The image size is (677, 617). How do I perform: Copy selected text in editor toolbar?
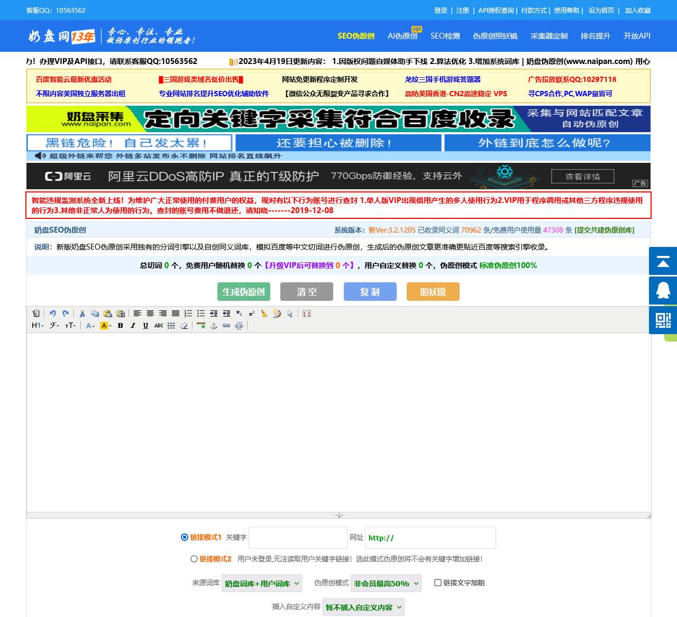pyautogui.click(x=95, y=314)
